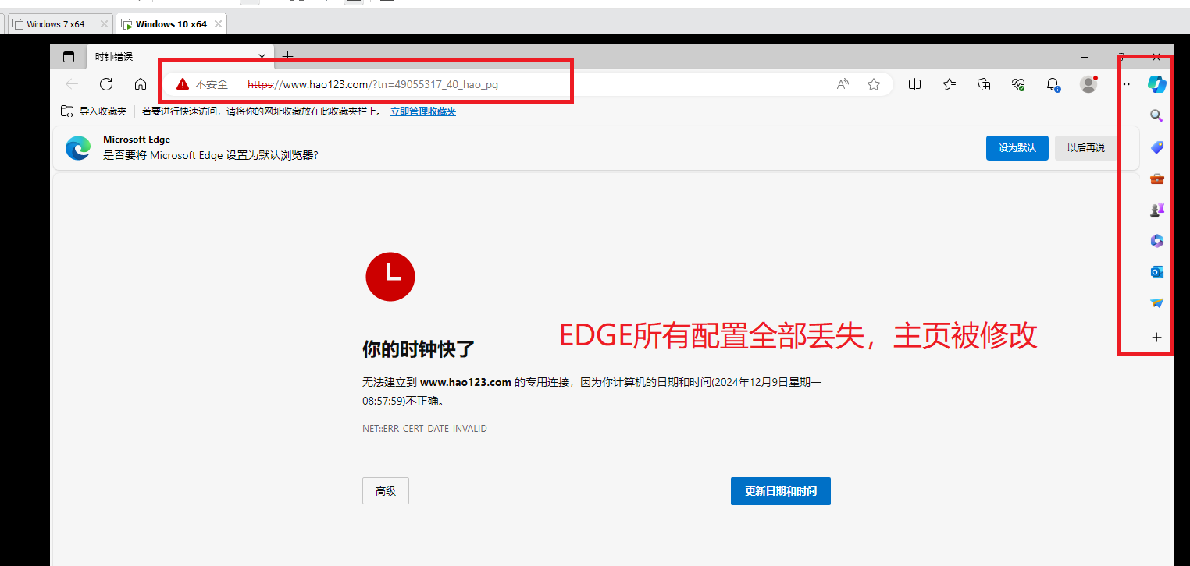Open sidebar Microsoft 365 icon
Viewport: 1190px width, 566px height.
(x=1156, y=241)
